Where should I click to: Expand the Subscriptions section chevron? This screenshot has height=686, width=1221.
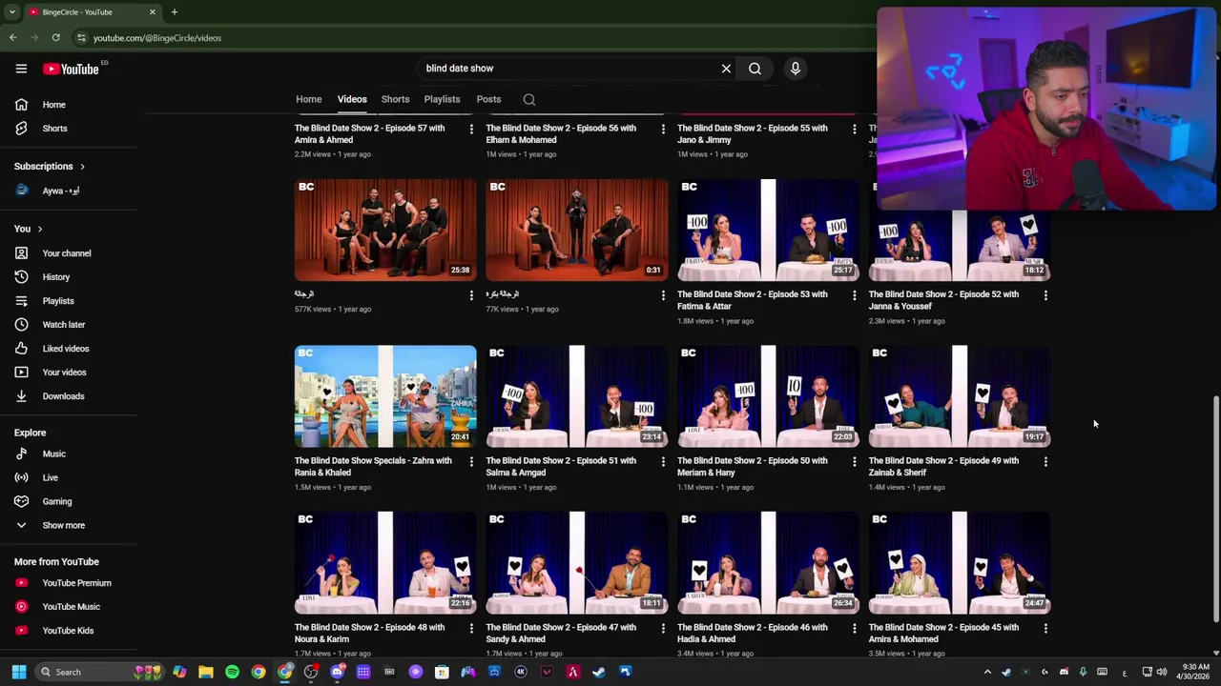coord(82,167)
